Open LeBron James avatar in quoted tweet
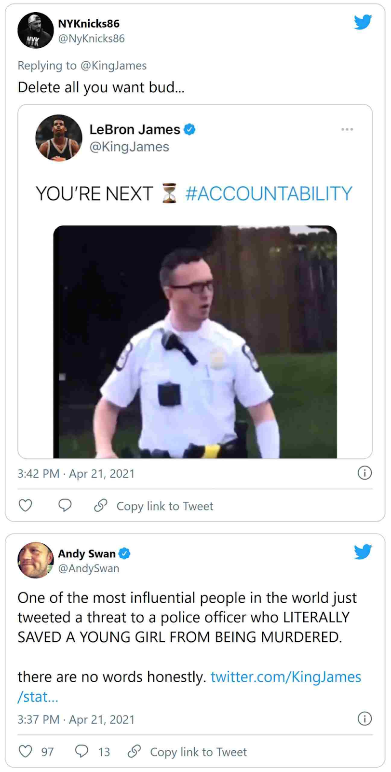Screen dimensions: 391x772 pyautogui.click(x=59, y=138)
